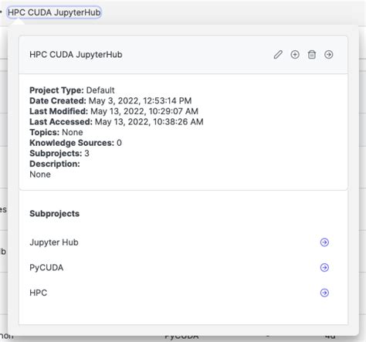Screen dimensions: 366x342
Task: Add a subproject using the plus circle icon
Action: click(x=295, y=55)
